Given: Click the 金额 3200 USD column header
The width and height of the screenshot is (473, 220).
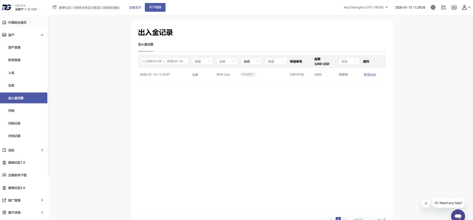Looking at the screenshot, I should pyautogui.click(x=322, y=61).
